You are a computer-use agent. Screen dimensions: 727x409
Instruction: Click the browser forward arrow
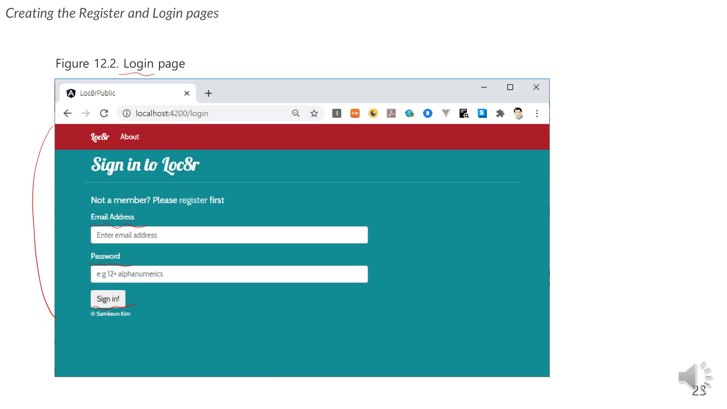click(86, 113)
